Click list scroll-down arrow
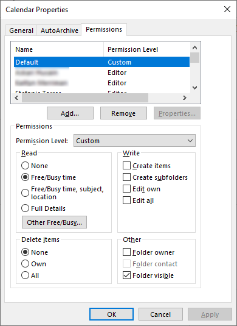237x326 pixels. 194,88
